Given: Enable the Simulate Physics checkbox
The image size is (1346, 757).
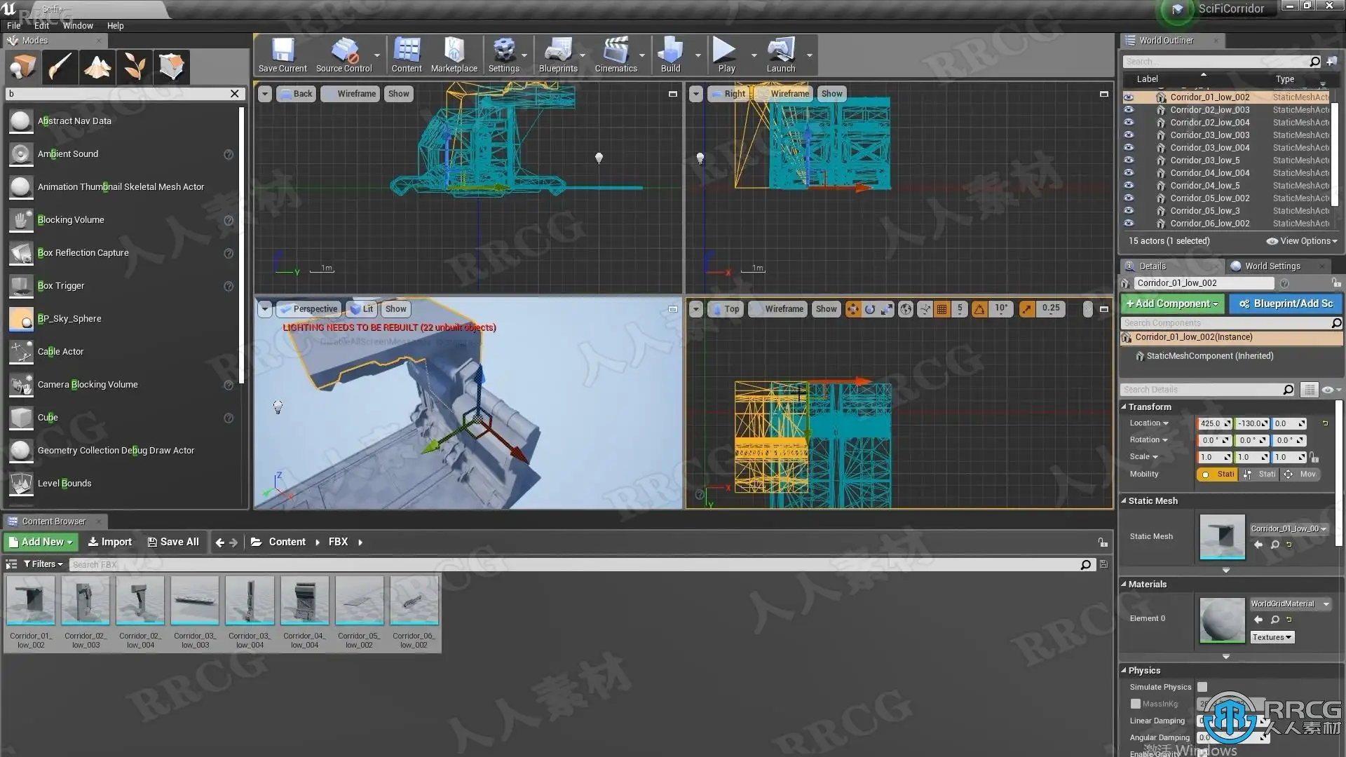Looking at the screenshot, I should [x=1202, y=687].
